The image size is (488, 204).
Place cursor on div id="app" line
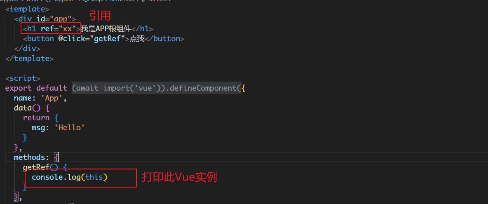(45, 19)
